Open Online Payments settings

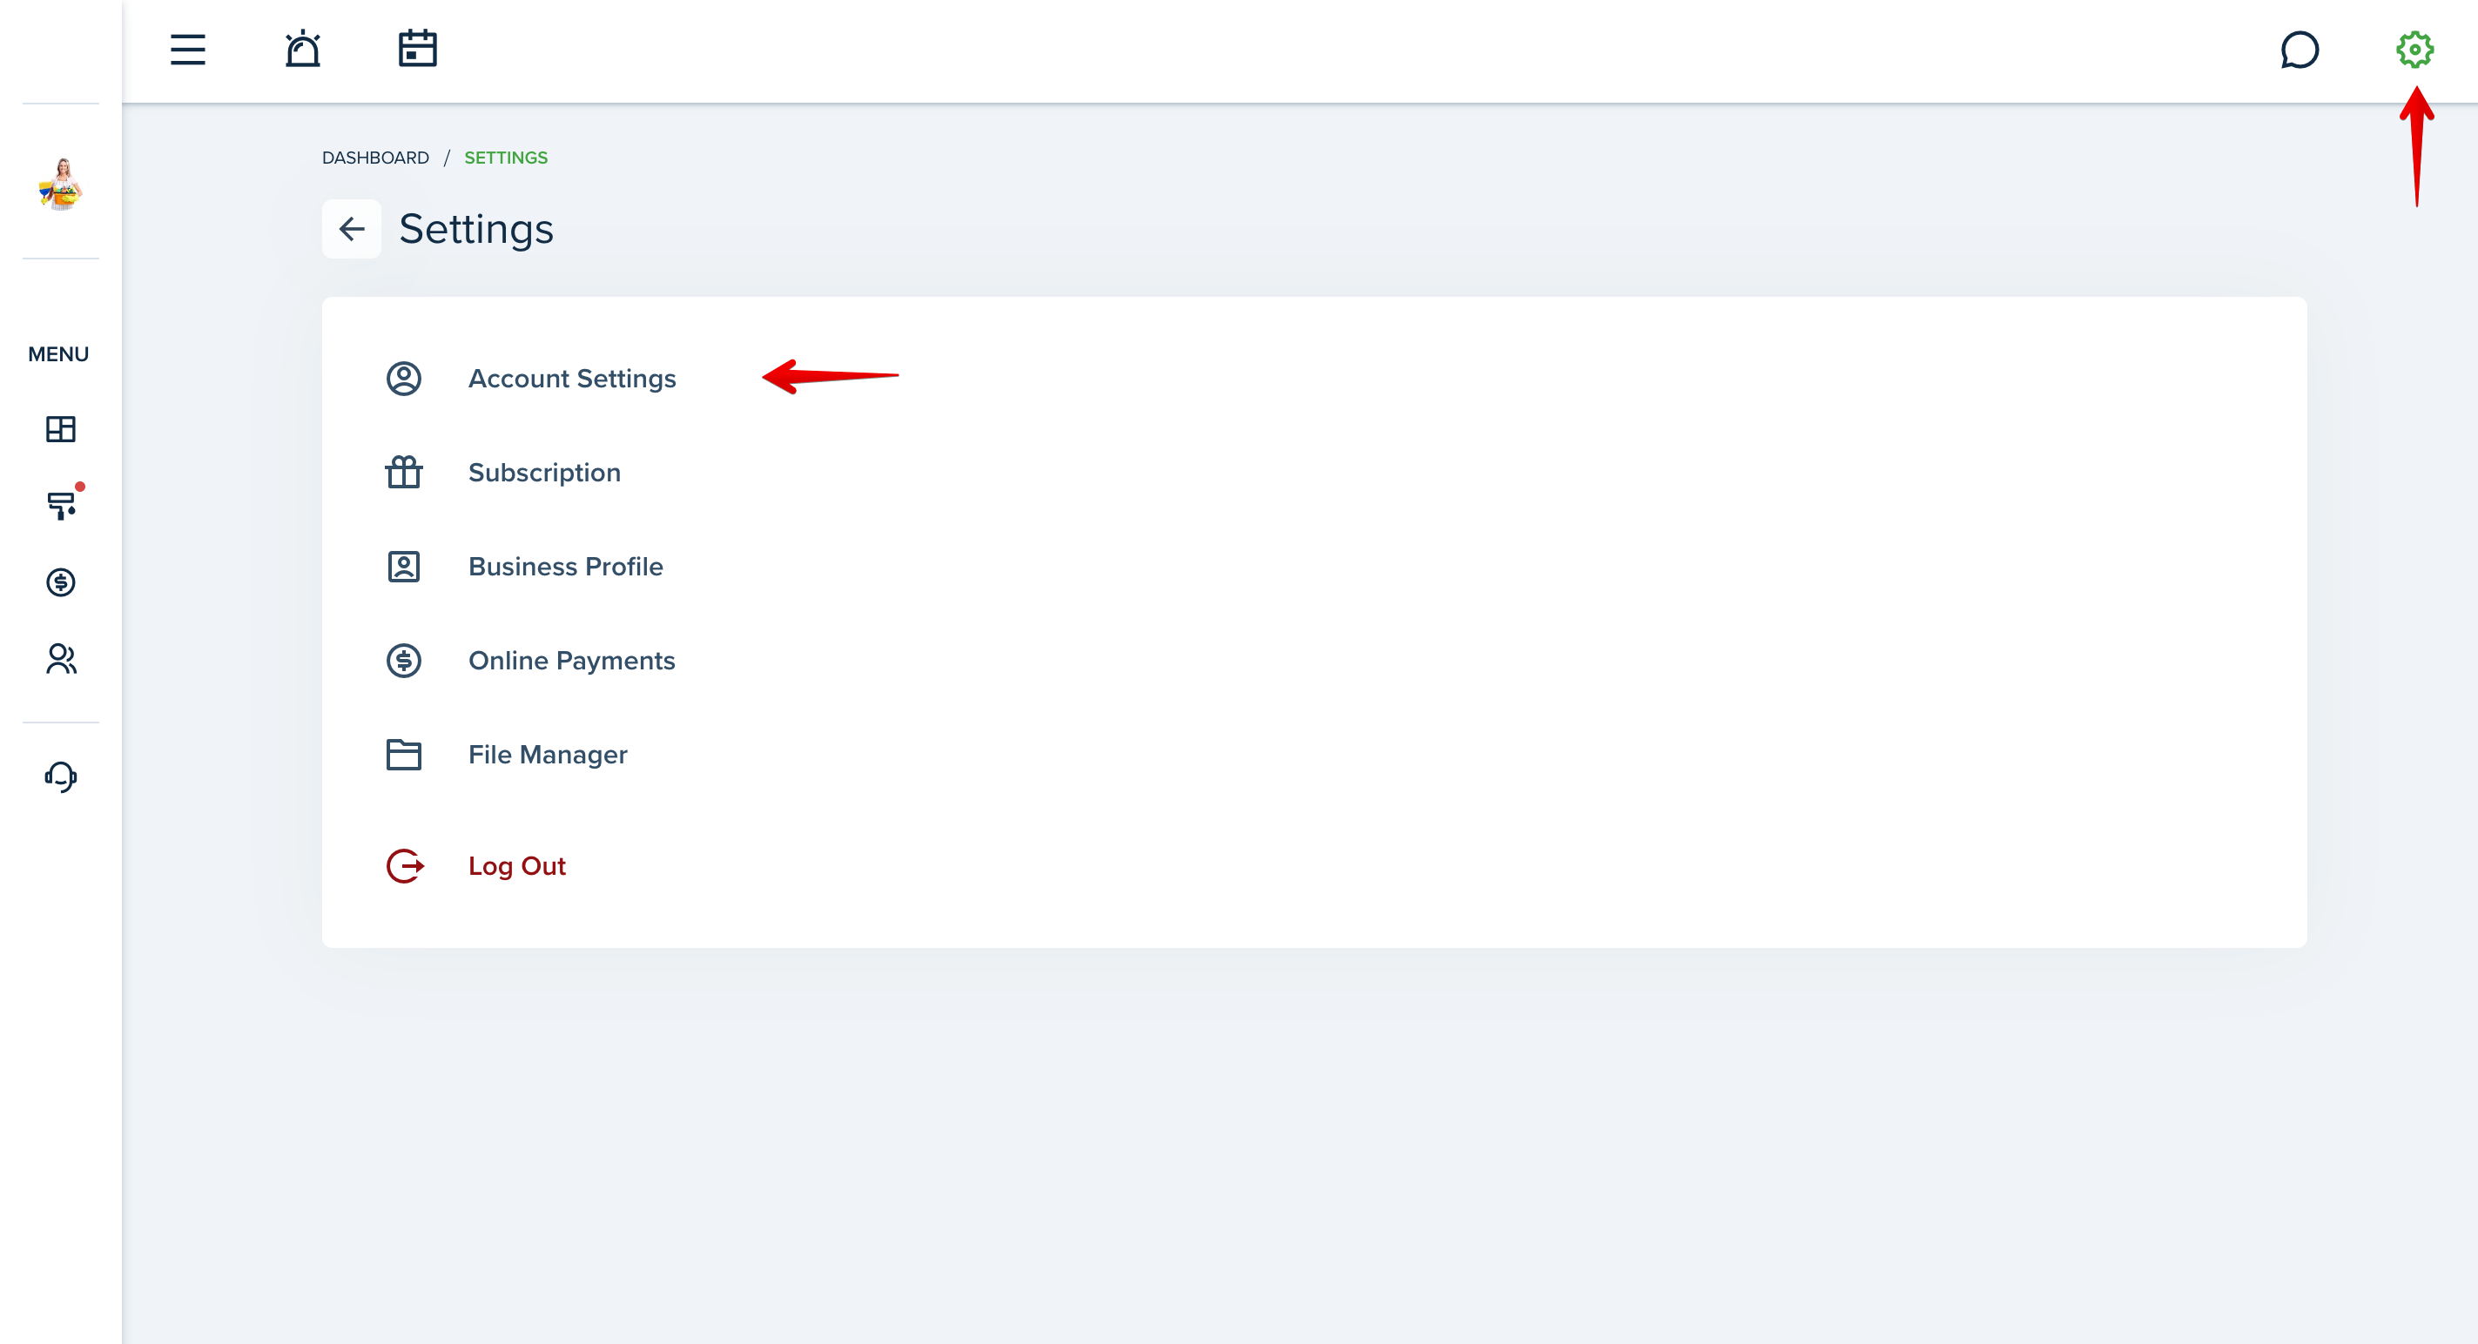click(571, 661)
